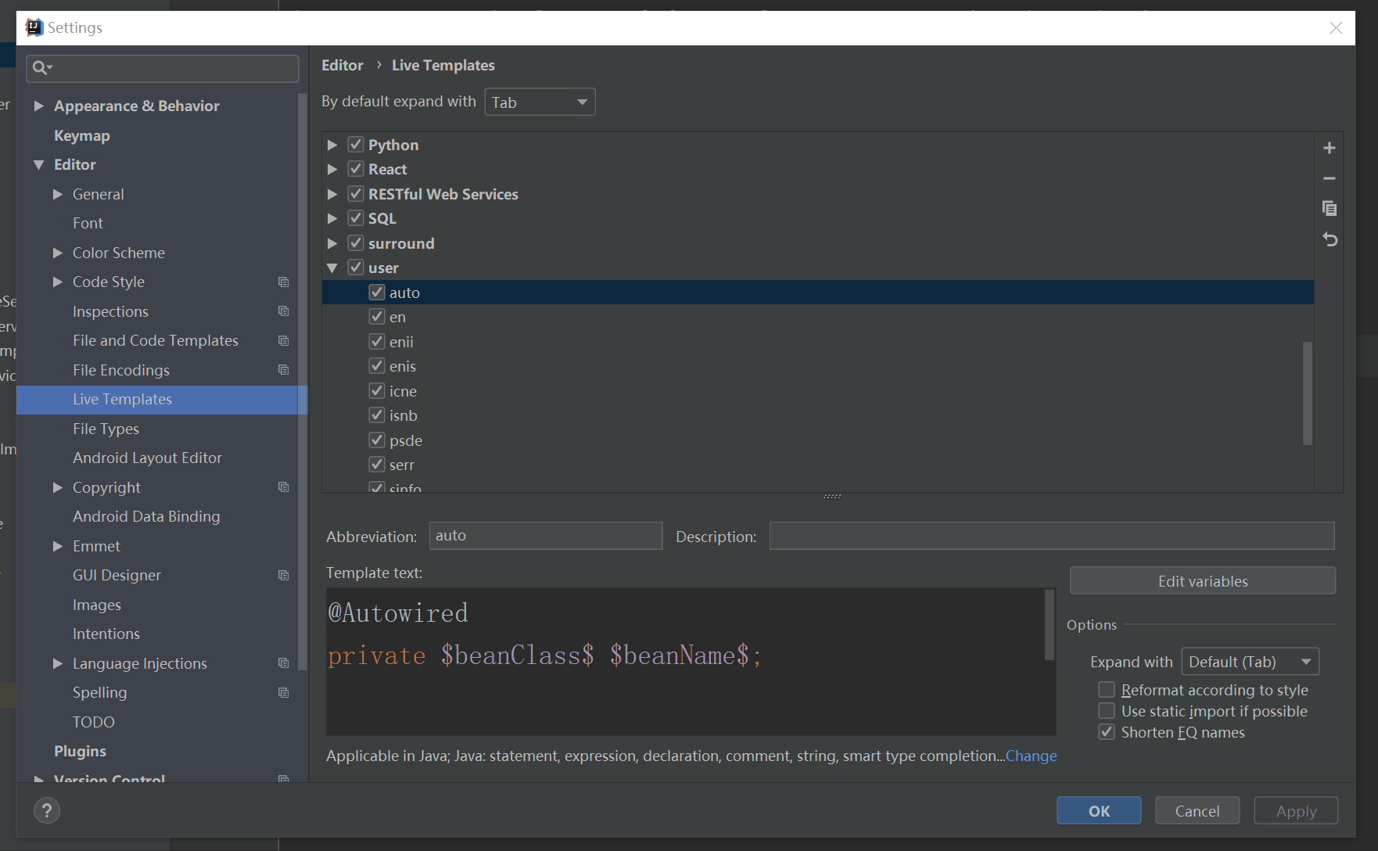Click the Edit variables button
1378x851 pixels.
1202,580
